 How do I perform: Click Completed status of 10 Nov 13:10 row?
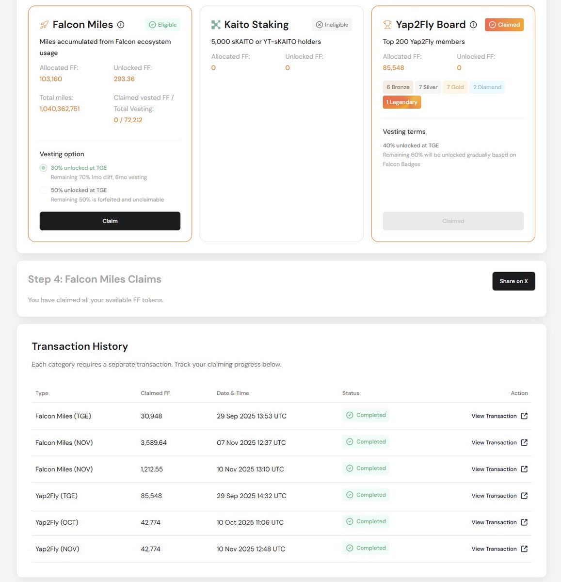[x=366, y=469]
